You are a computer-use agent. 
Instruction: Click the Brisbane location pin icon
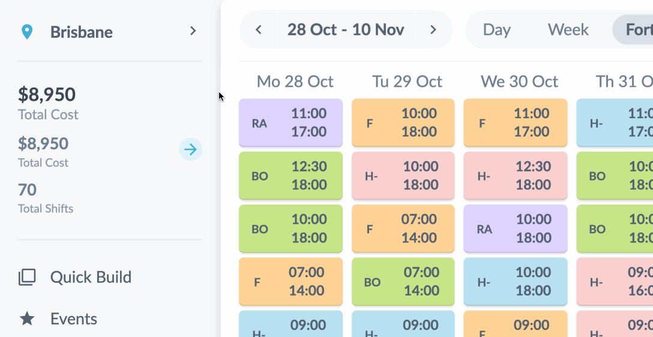[27, 32]
